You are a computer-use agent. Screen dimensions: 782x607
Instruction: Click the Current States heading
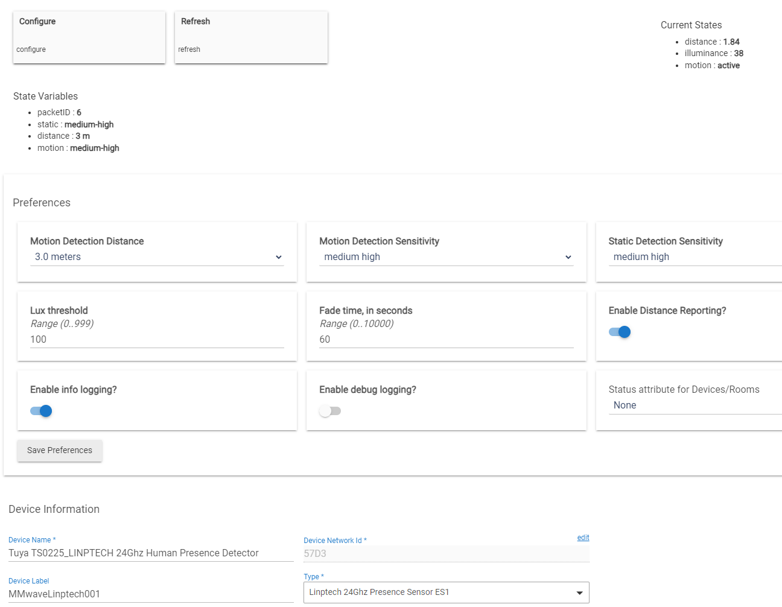pyautogui.click(x=691, y=25)
